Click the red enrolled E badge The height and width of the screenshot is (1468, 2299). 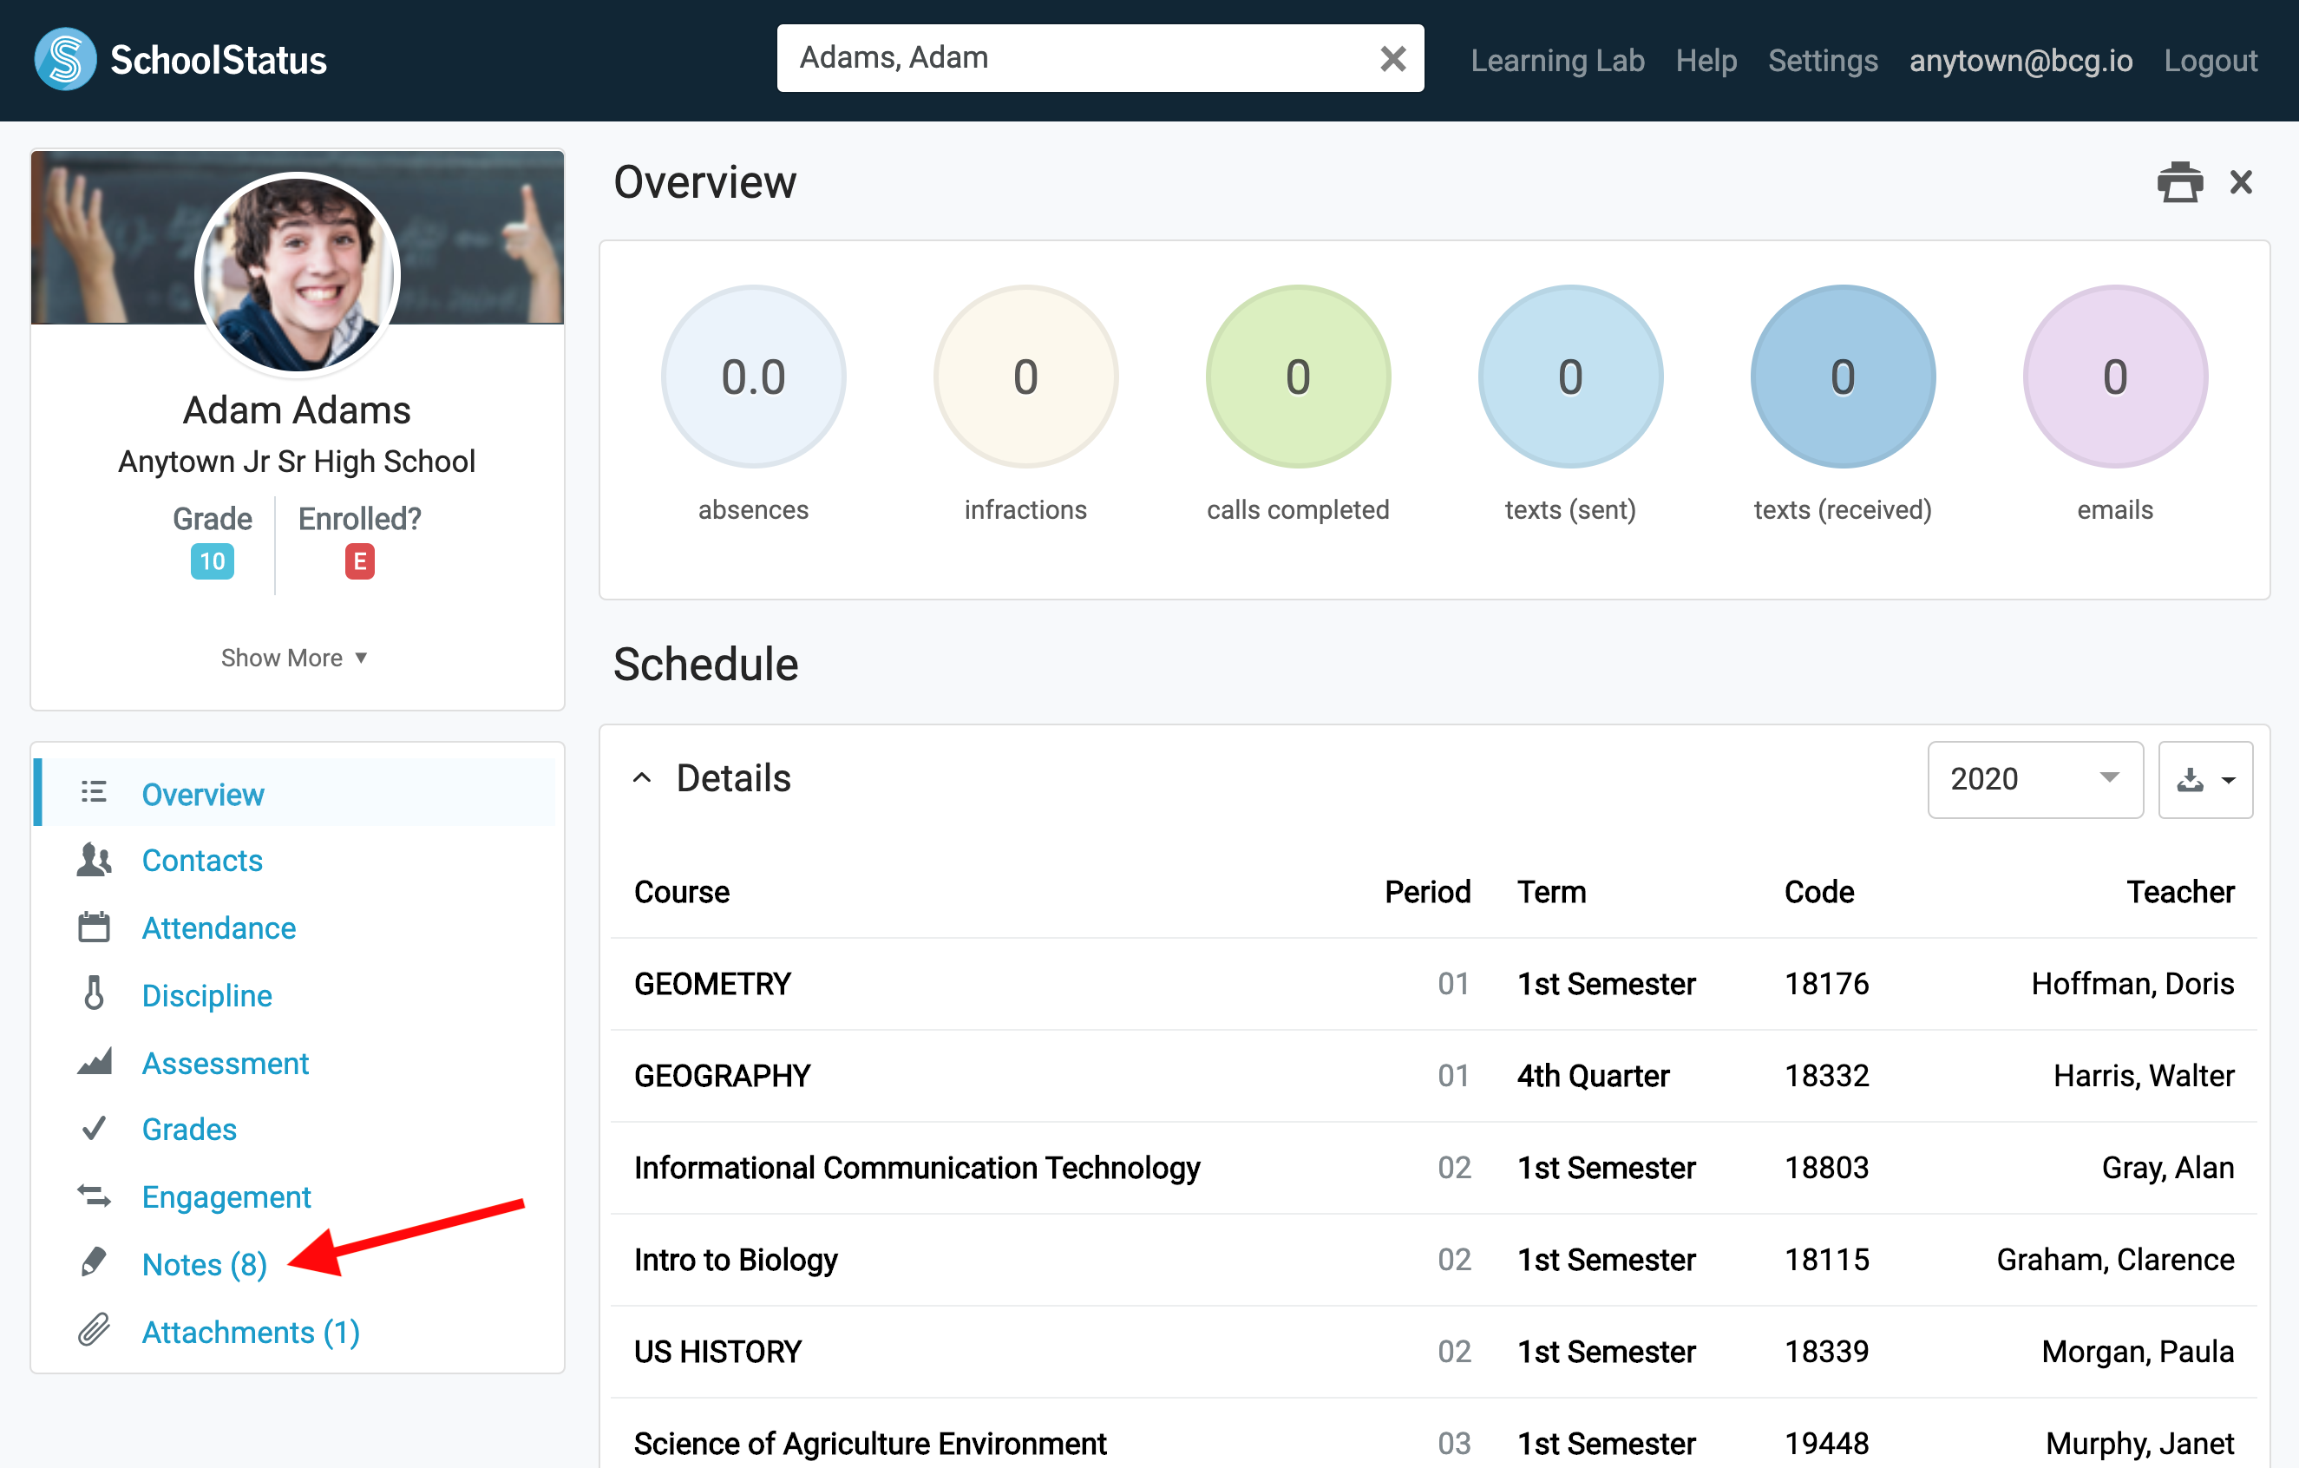click(x=360, y=560)
